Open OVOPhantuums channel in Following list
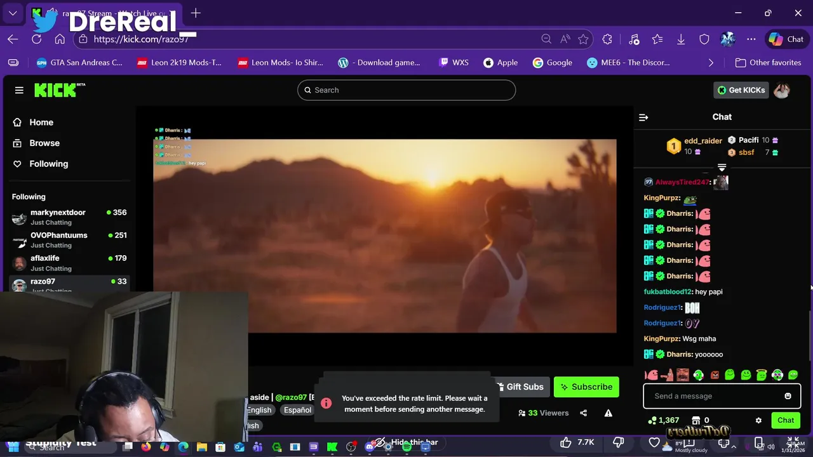The image size is (813, 457). (70, 240)
